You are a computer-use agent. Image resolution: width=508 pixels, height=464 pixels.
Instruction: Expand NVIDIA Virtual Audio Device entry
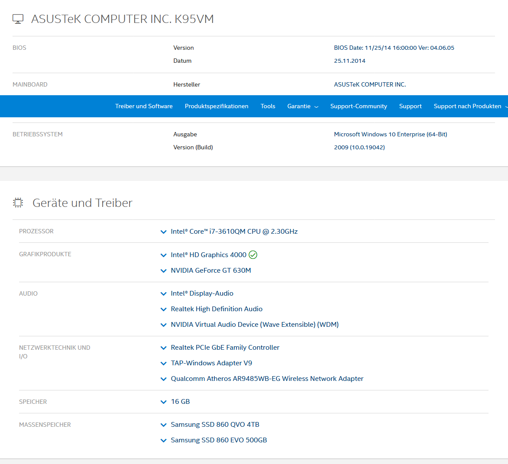(x=164, y=325)
